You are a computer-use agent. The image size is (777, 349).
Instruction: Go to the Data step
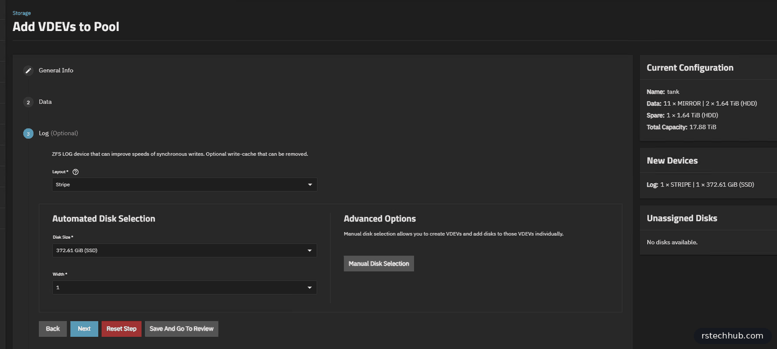45,102
